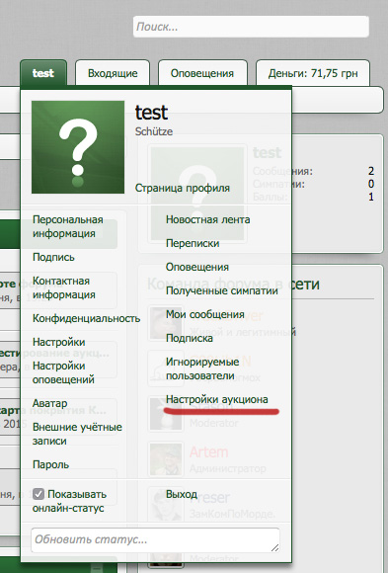The image size is (388, 573).
Task: Open "Пароль" settings link
Action: [x=50, y=464]
